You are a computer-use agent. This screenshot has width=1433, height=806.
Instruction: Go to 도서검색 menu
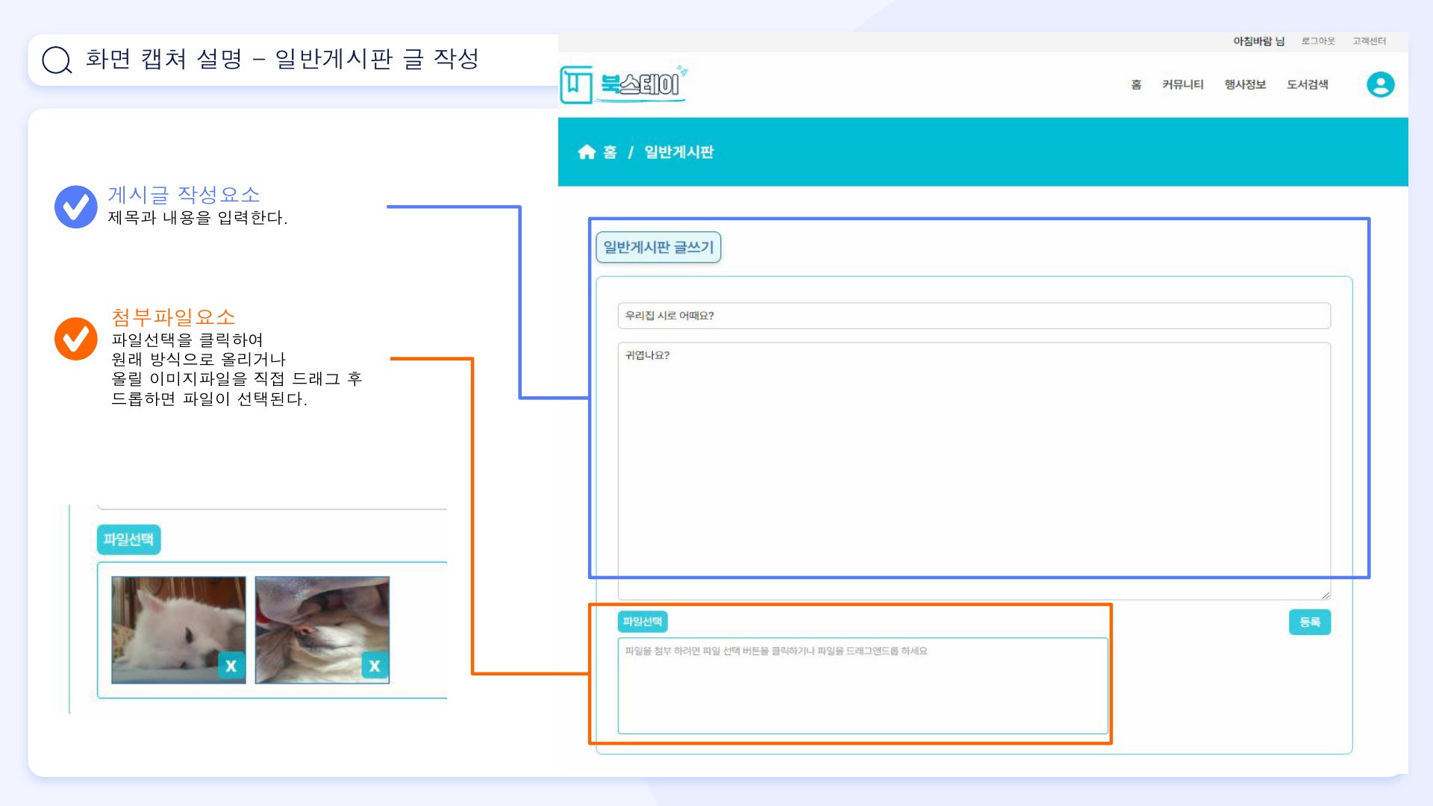click(x=1307, y=85)
